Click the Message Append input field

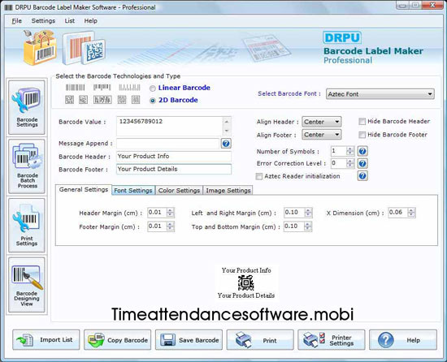(x=168, y=144)
